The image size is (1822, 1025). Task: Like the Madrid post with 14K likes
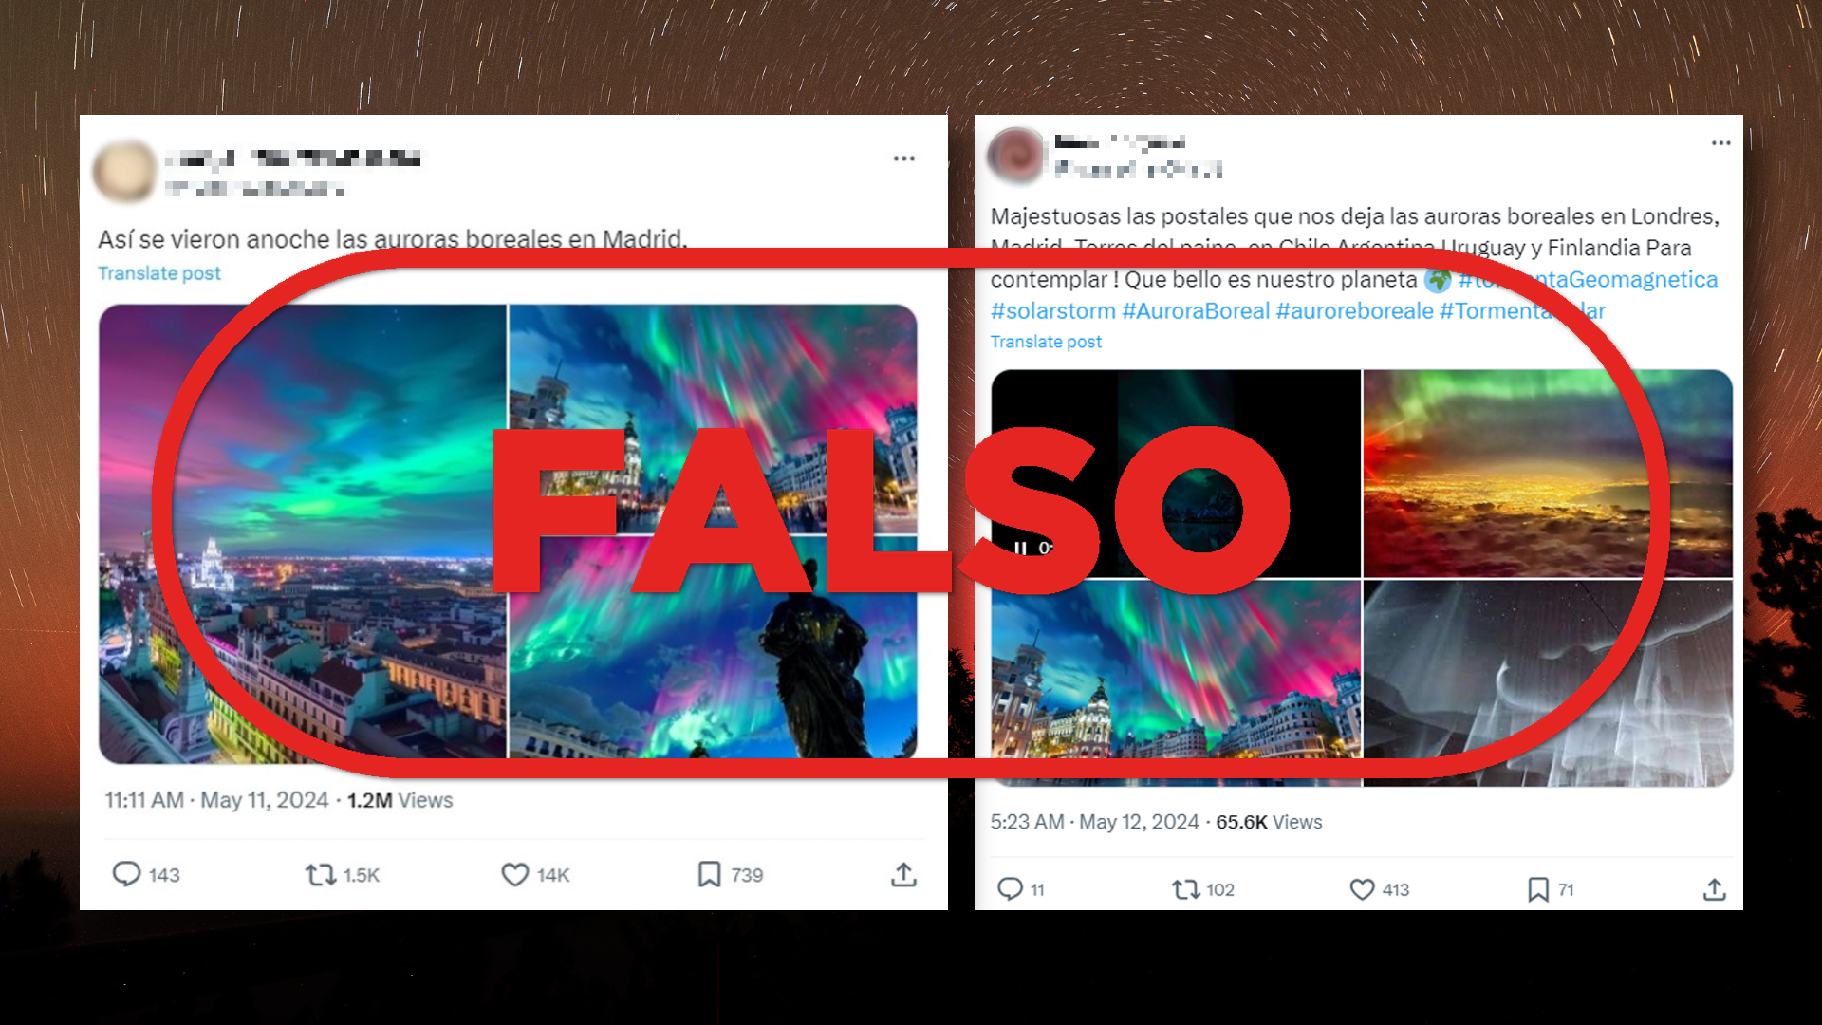(x=514, y=874)
